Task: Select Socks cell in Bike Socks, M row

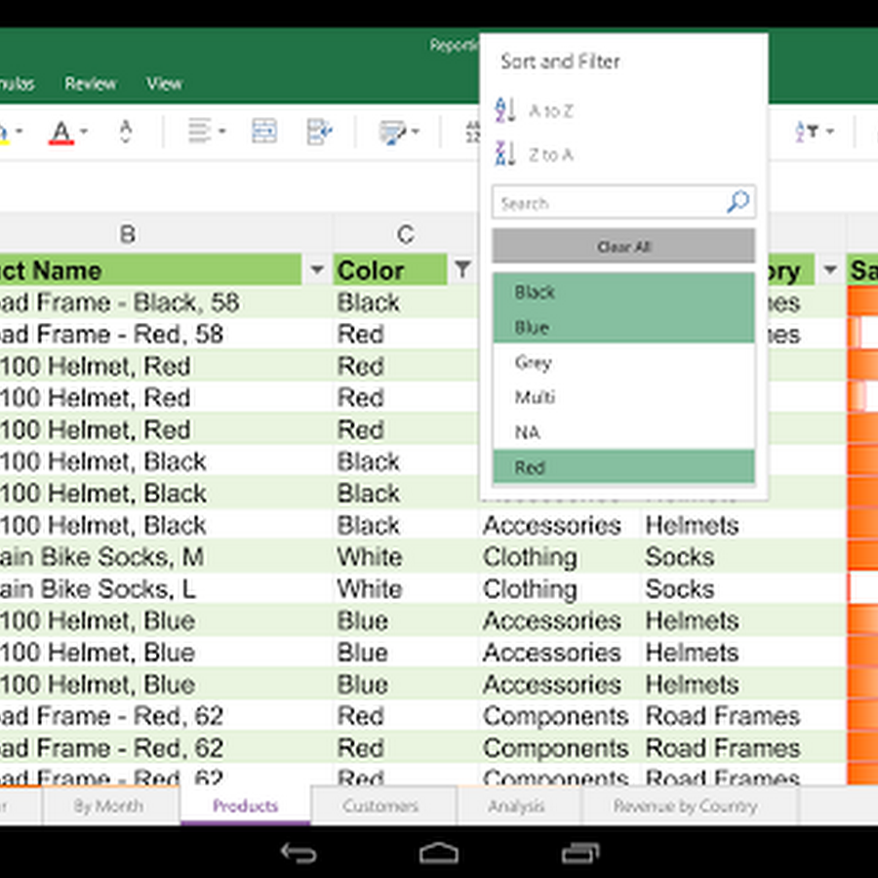Action: (743, 557)
